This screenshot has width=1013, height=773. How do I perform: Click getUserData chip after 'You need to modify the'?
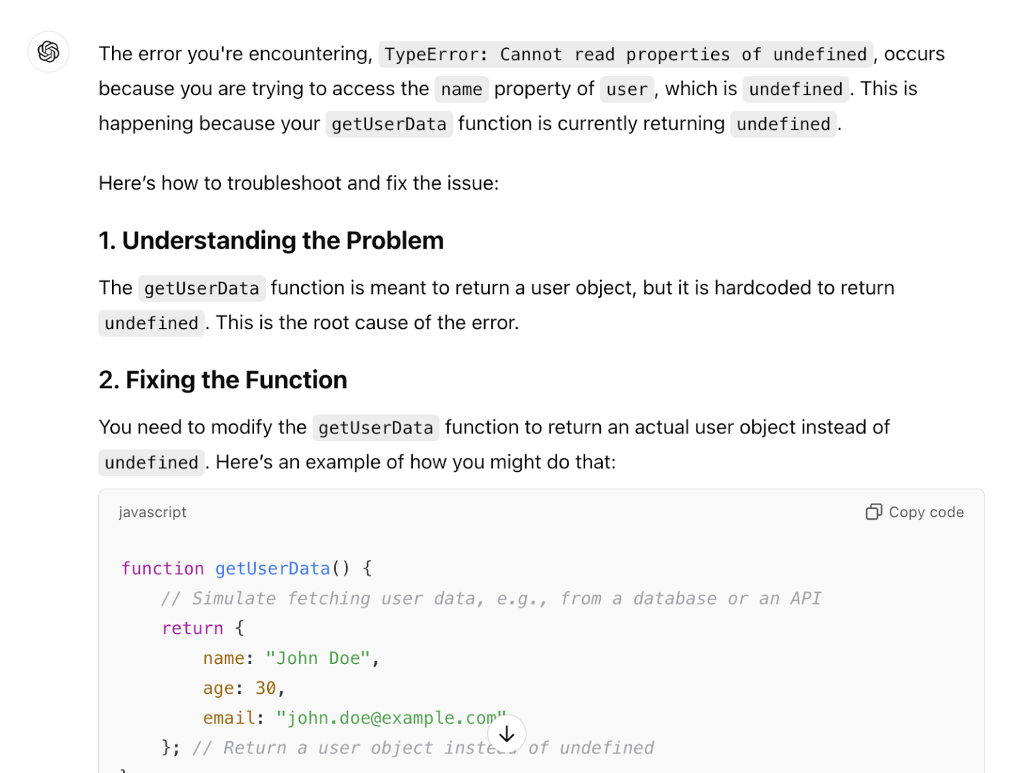pos(376,427)
